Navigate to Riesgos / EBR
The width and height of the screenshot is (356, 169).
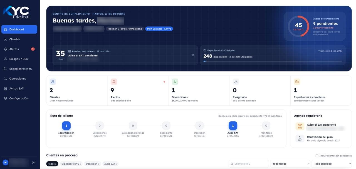tap(19, 59)
